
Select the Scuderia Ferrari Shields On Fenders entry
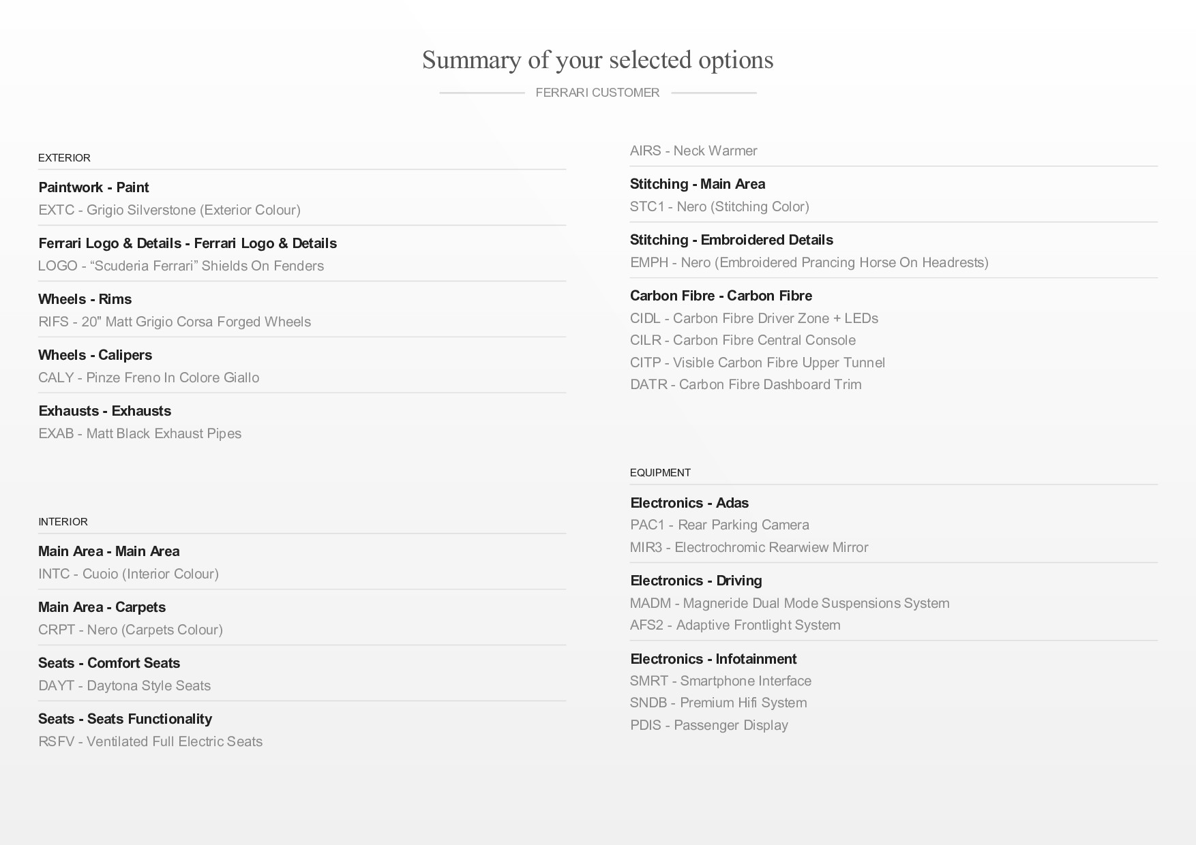point(181,266)
